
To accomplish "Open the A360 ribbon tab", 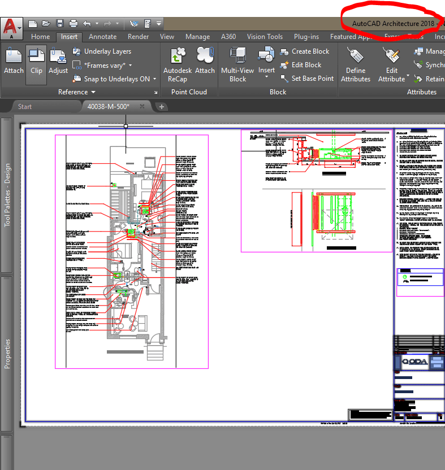I will (228, 37).
